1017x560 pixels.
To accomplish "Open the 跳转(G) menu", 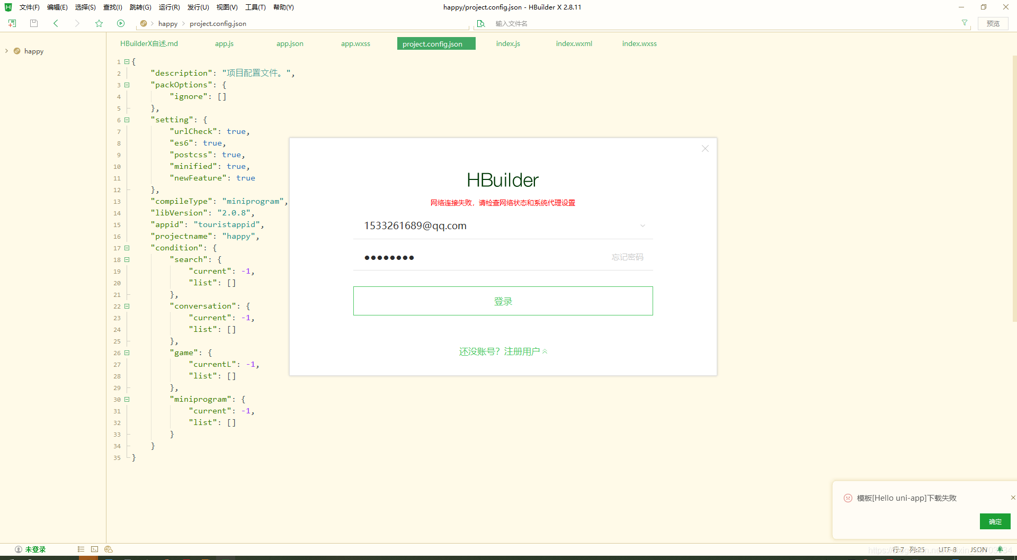I will click(140, 7).
